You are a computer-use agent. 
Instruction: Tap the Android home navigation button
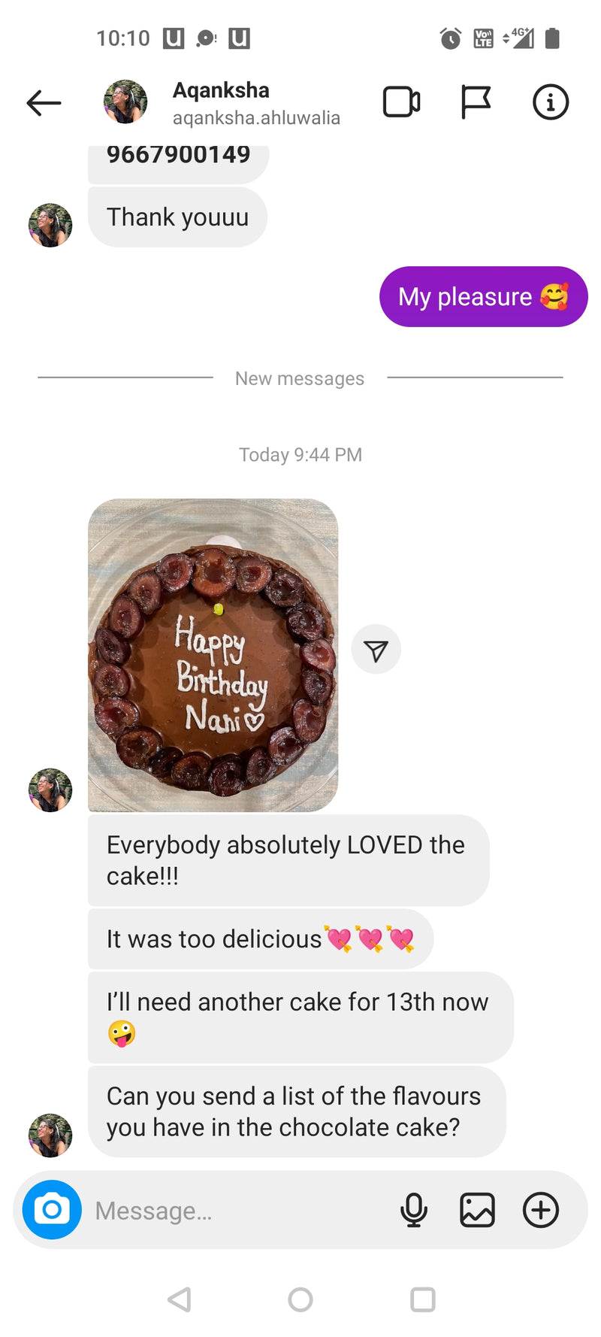(x=300, y=1299)
